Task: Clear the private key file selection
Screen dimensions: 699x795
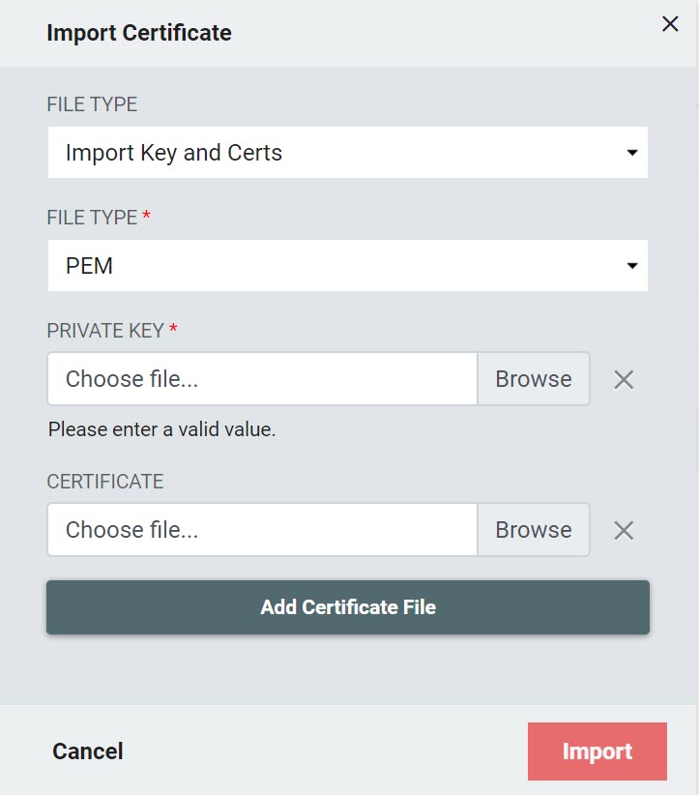Action: tap(624, 379)
